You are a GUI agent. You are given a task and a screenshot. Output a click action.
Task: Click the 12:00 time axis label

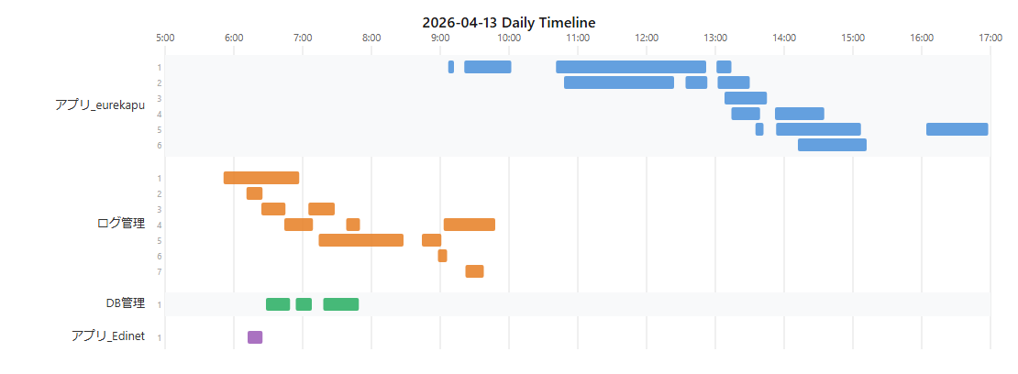(647, 38)
